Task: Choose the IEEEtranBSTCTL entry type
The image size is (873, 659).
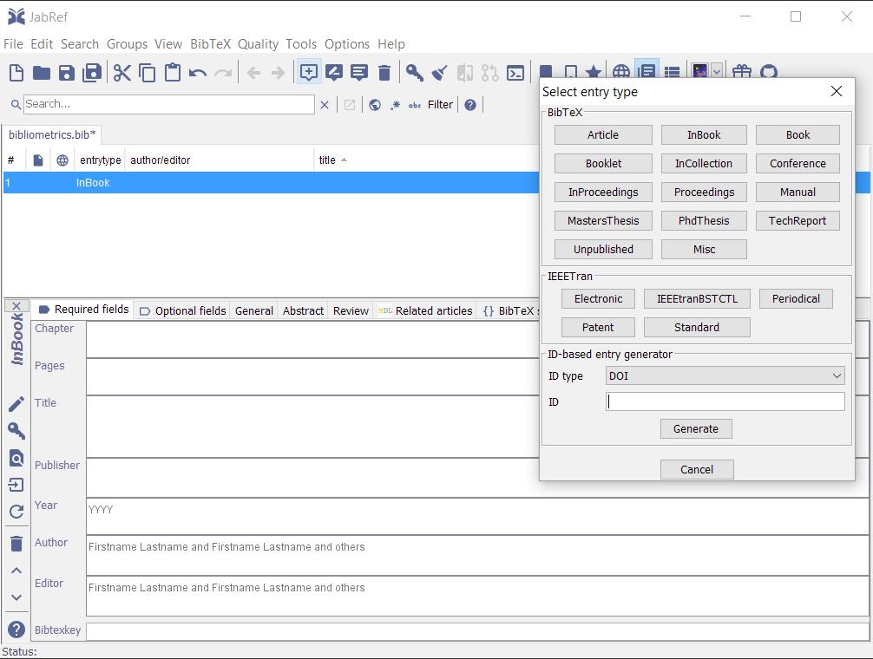Action: tap(697, 298)
